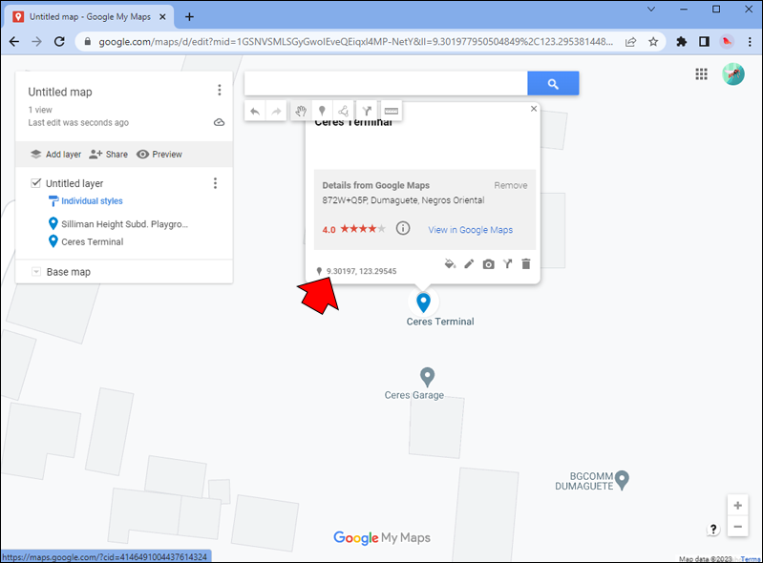763x563 pixels.
Task: Bookmark this page with star icon
Action: pyautogui.click(x=653, y=42)
